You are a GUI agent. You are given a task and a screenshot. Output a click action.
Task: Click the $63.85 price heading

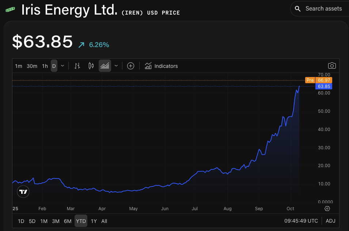click(x=42, y=42)
